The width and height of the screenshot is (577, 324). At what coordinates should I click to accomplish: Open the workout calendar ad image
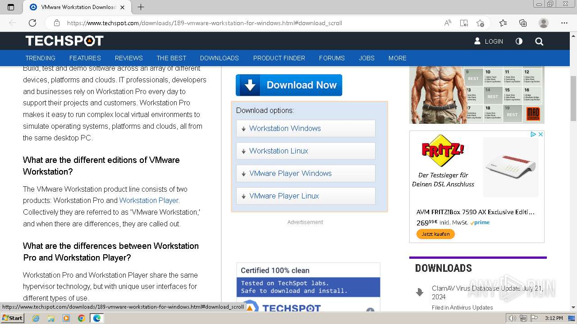(476, 94)
